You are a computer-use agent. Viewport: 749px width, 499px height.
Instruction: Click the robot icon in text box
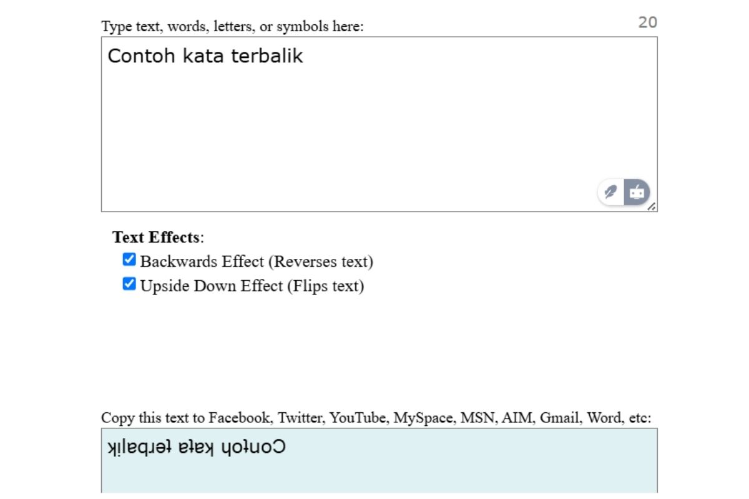point(637,192)
